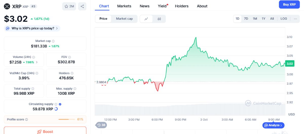
Task: Click info icon next to Vol/Mkt Cap (24h)
Action: (x=37, y=73)
